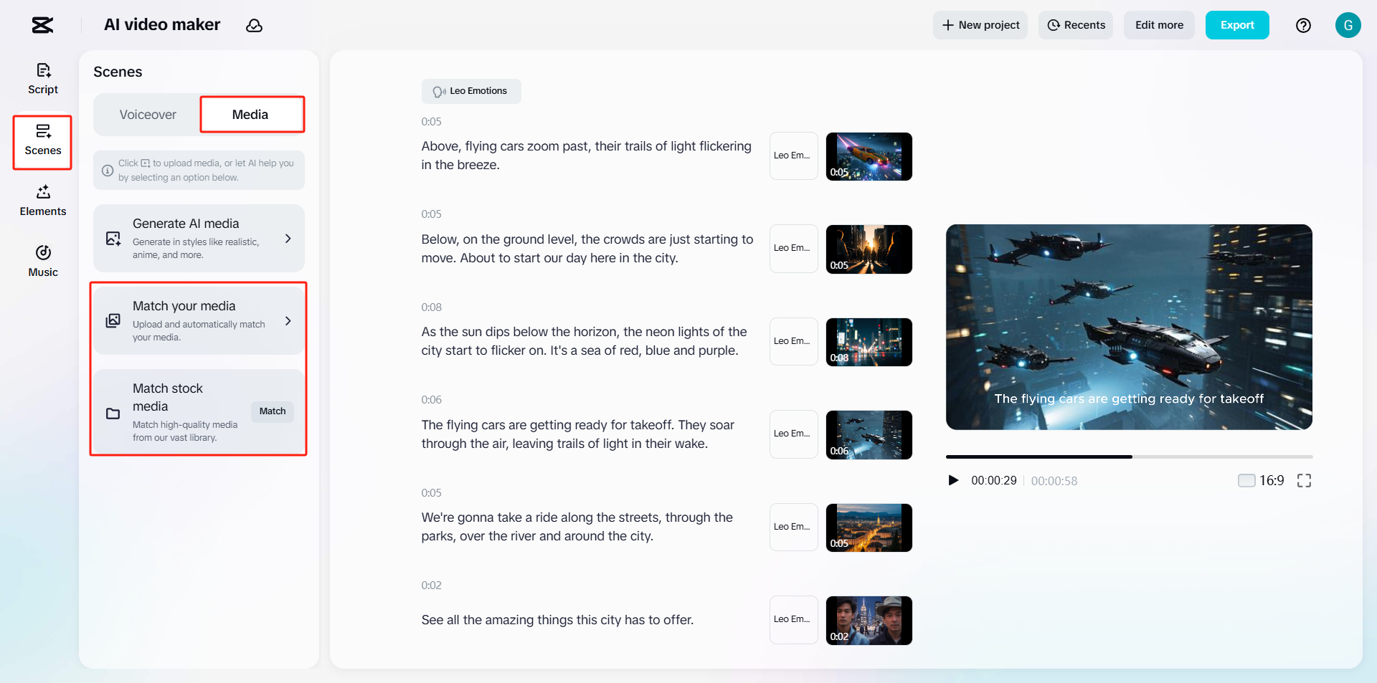Select the crowd silhouettes scene thumbnail
The width and height of the screenshot is (1377, 683).
pyautogui.click(x=869, y=249)
